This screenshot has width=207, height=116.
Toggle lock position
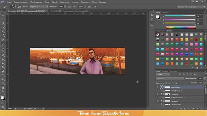coord(173,83)
